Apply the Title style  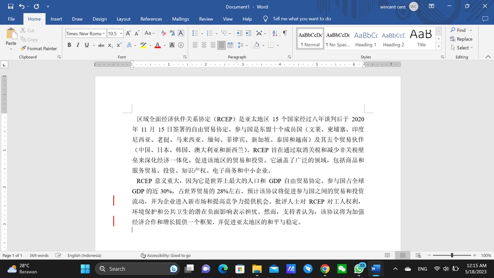421,39
